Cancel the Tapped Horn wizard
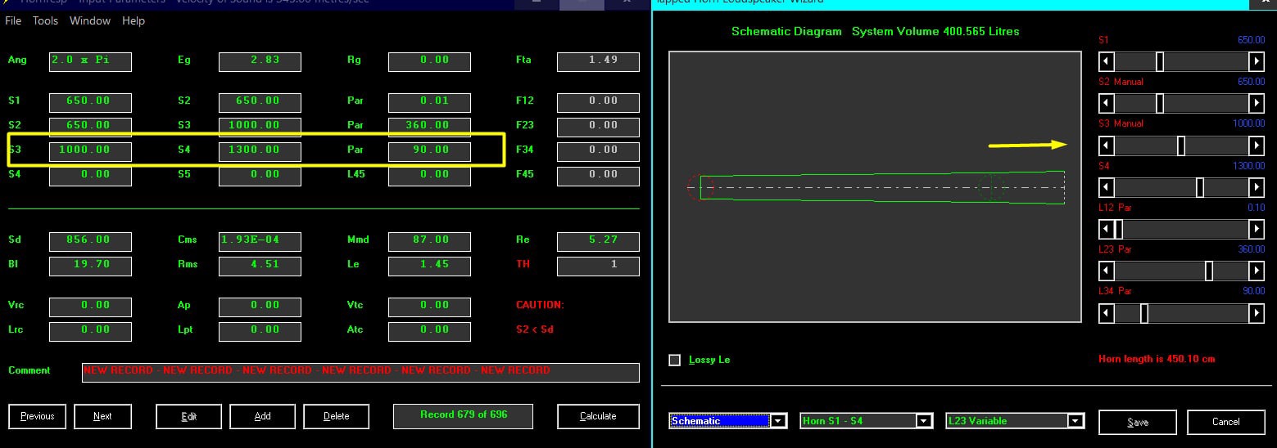1277x448 pixels. 1226,422
